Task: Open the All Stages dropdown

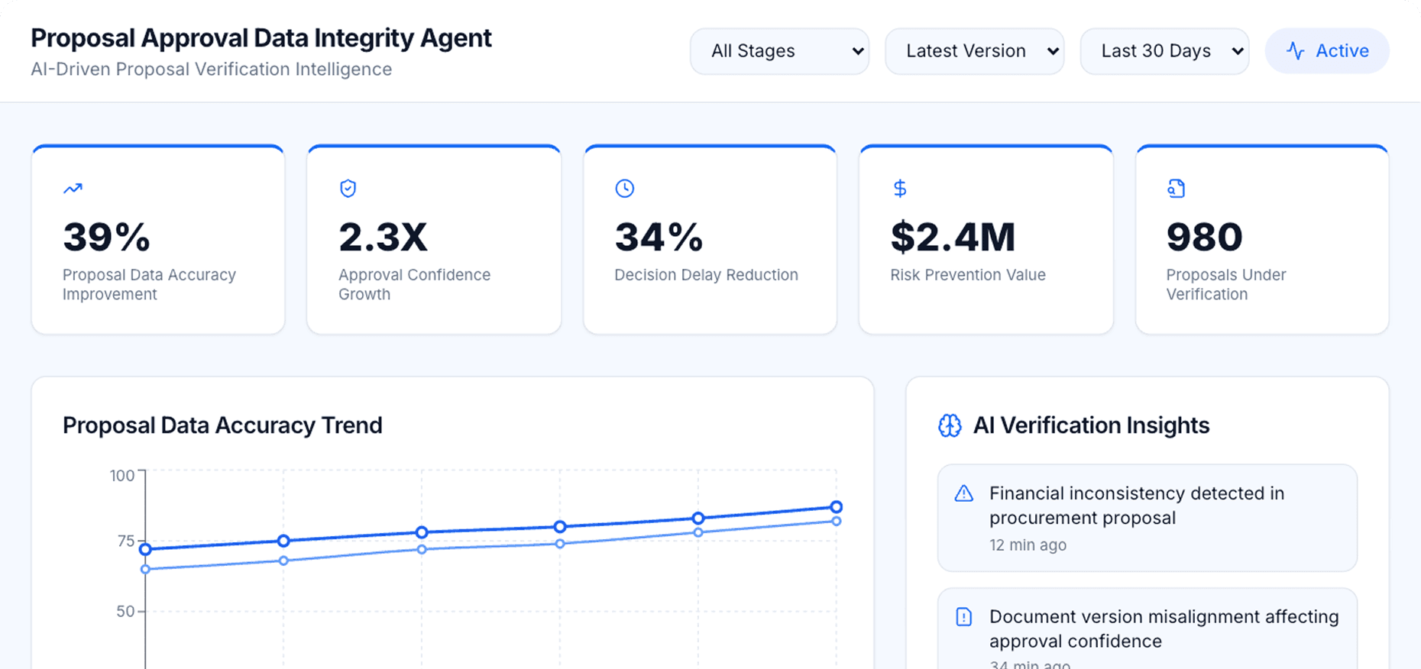Action: pos(779,51)
